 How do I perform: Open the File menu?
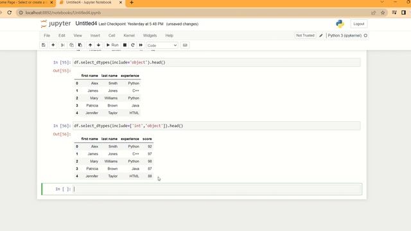point(47,35)
